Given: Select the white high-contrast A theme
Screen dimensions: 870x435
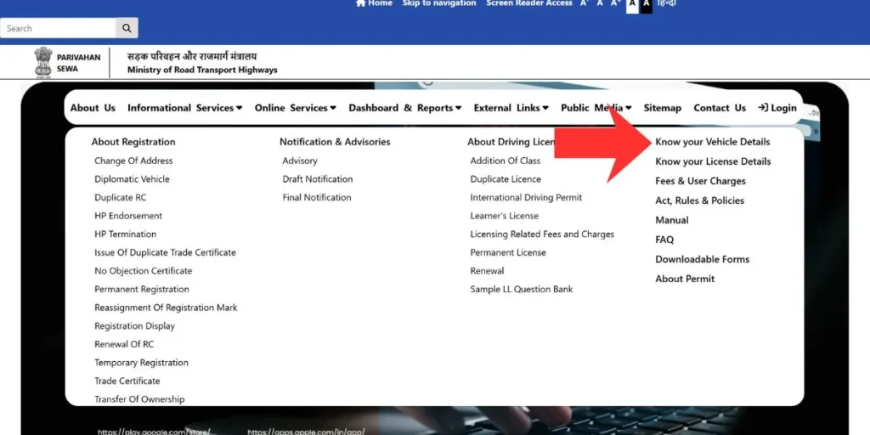Looking at the screenshot, I should (632, 4).
